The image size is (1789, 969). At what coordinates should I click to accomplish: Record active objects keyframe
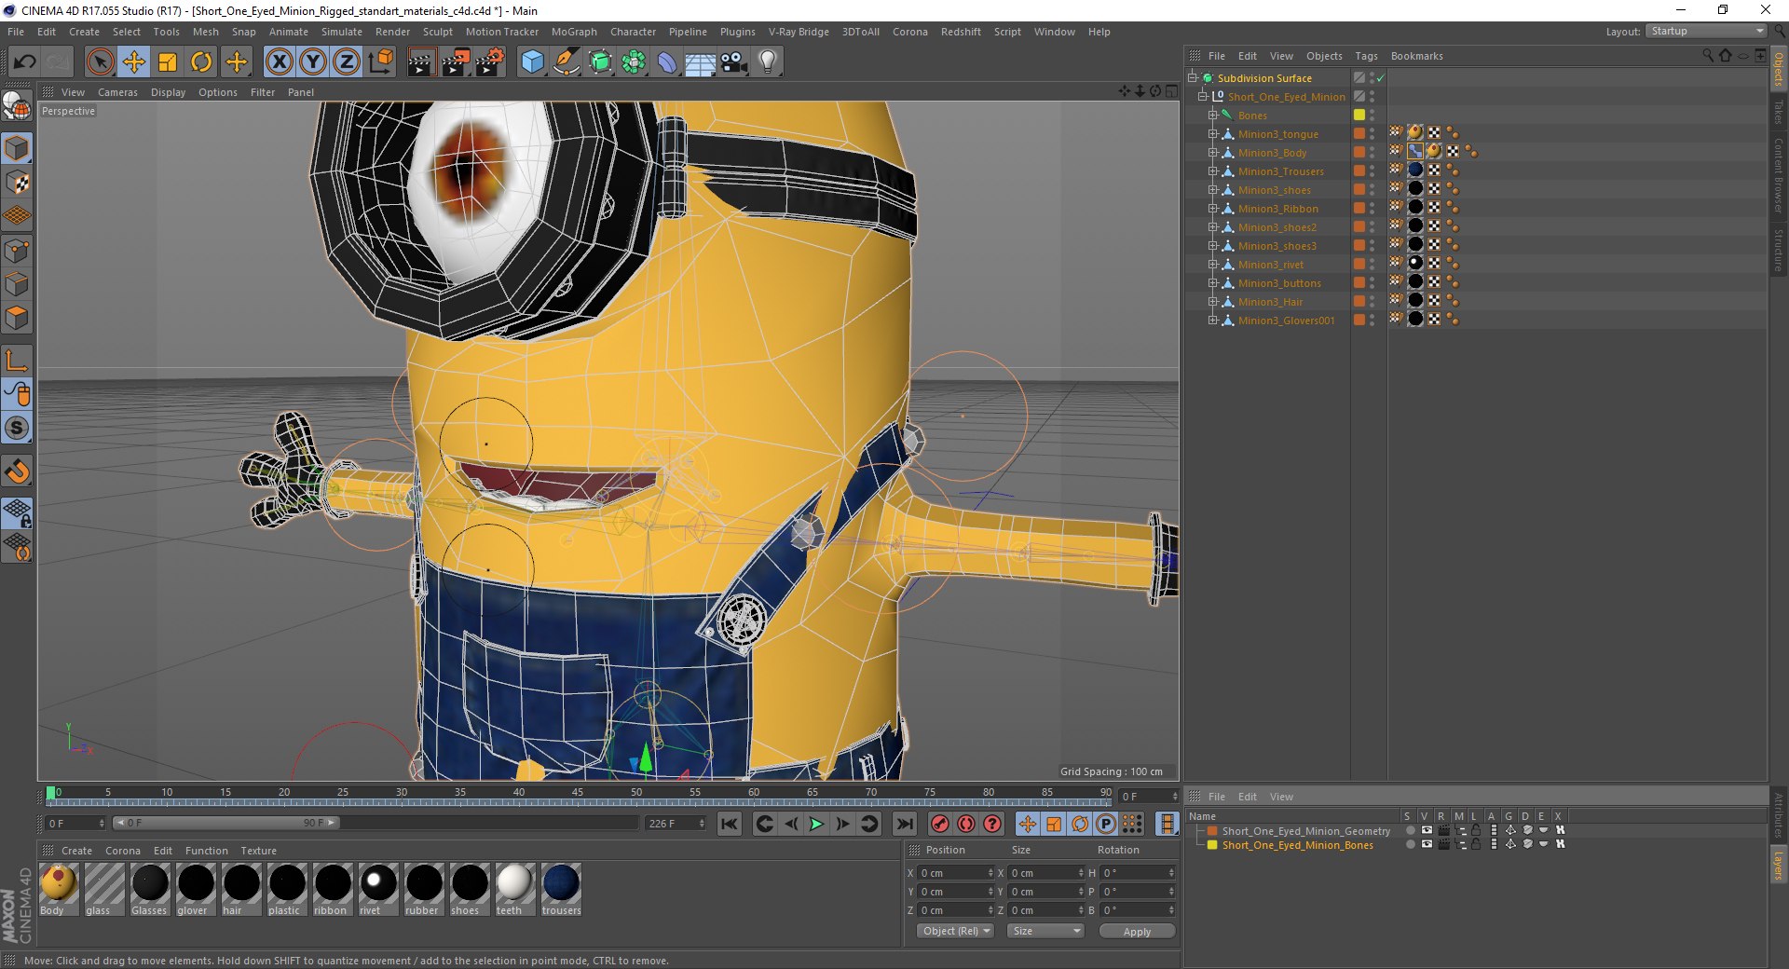tap(940, 824)
